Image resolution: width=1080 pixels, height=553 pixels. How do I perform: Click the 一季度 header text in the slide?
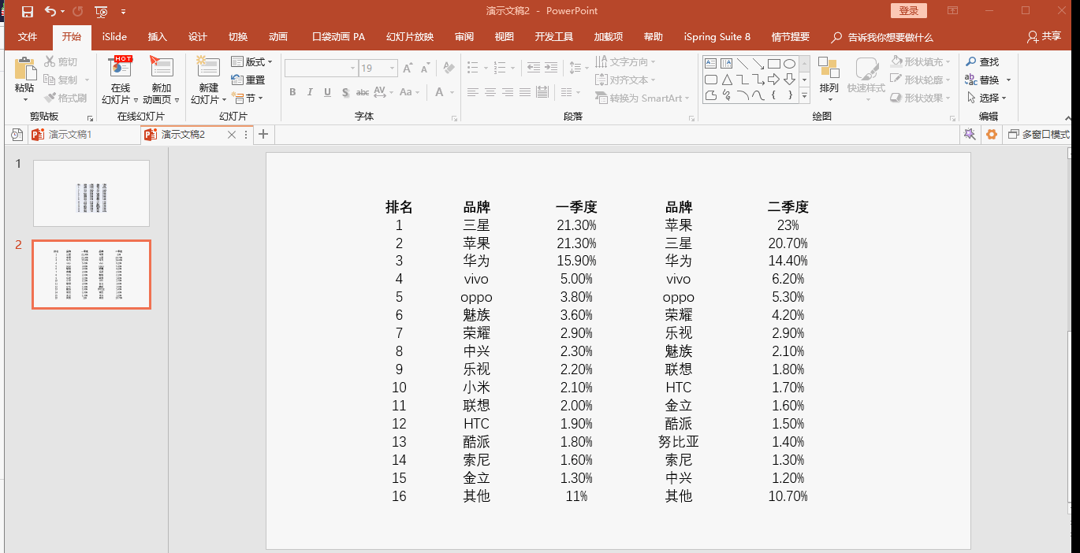pyautogui.click(x=576, y=207)
